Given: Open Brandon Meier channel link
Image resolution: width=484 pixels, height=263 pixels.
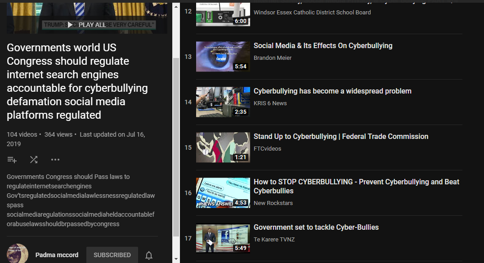Looking at the screenshot, I should (x=273, y=58).
